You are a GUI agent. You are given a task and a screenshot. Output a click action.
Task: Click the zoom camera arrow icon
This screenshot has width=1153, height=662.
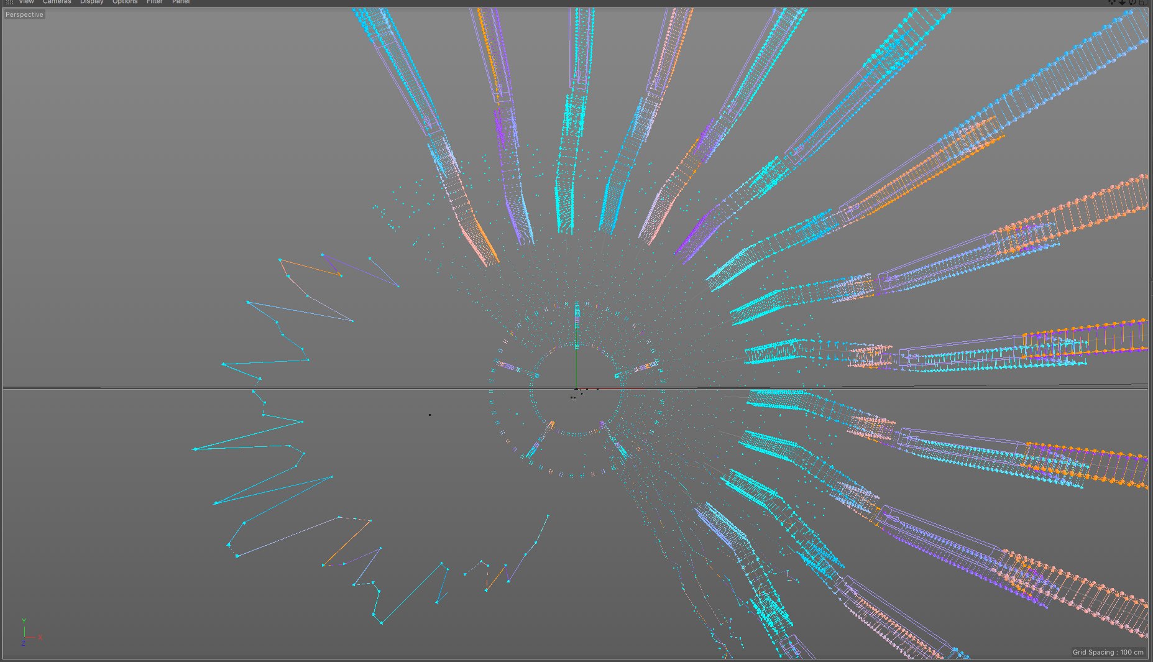(x=1123, y=2)
